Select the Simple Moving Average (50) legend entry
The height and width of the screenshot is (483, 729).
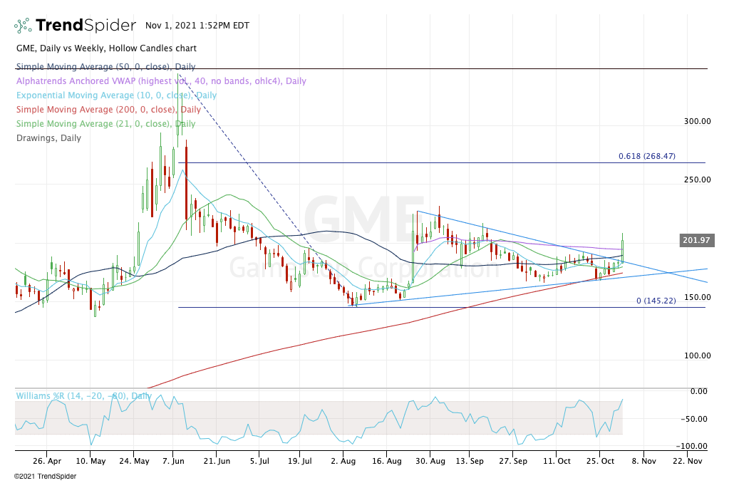(x=105, y=66)
